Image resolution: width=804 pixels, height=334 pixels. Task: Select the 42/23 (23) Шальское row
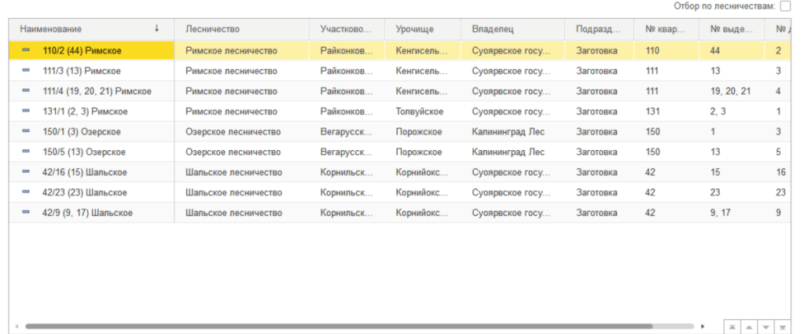pos(400,193)
